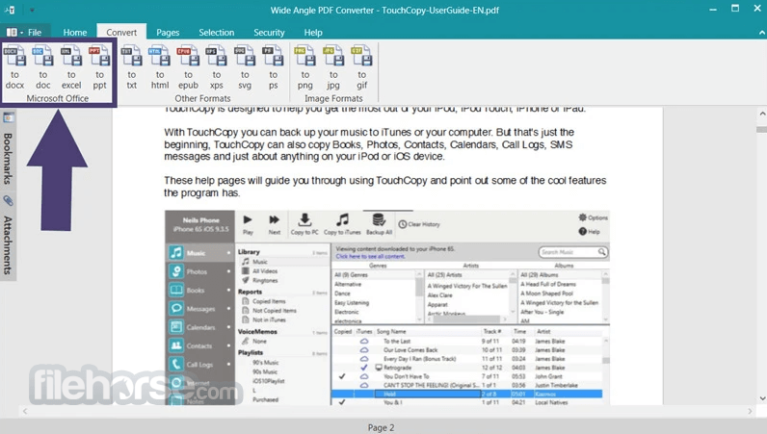This screenshot has width=767, height=434.
Task: Convert the PDF to svg
Action: (245, 67)
